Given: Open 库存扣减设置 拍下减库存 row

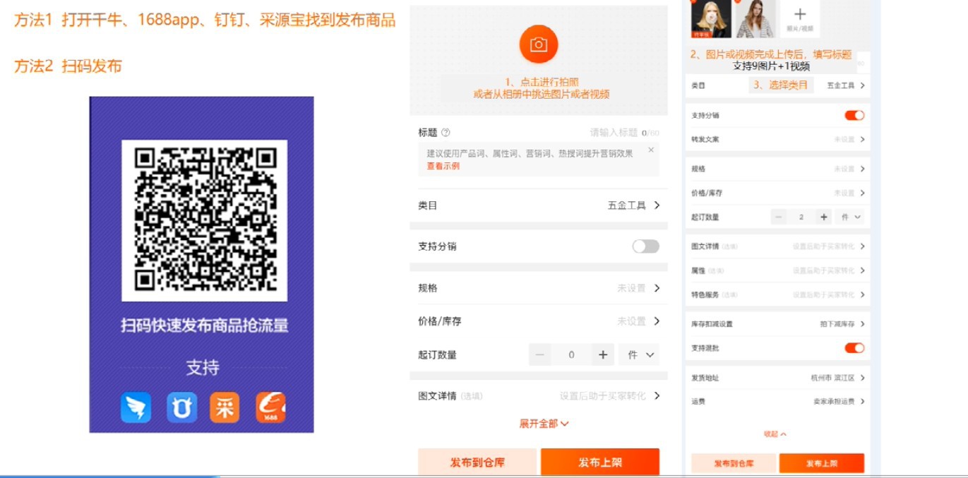Looking at the screenshot, I should pyautogui.click(x=777, y=324).
